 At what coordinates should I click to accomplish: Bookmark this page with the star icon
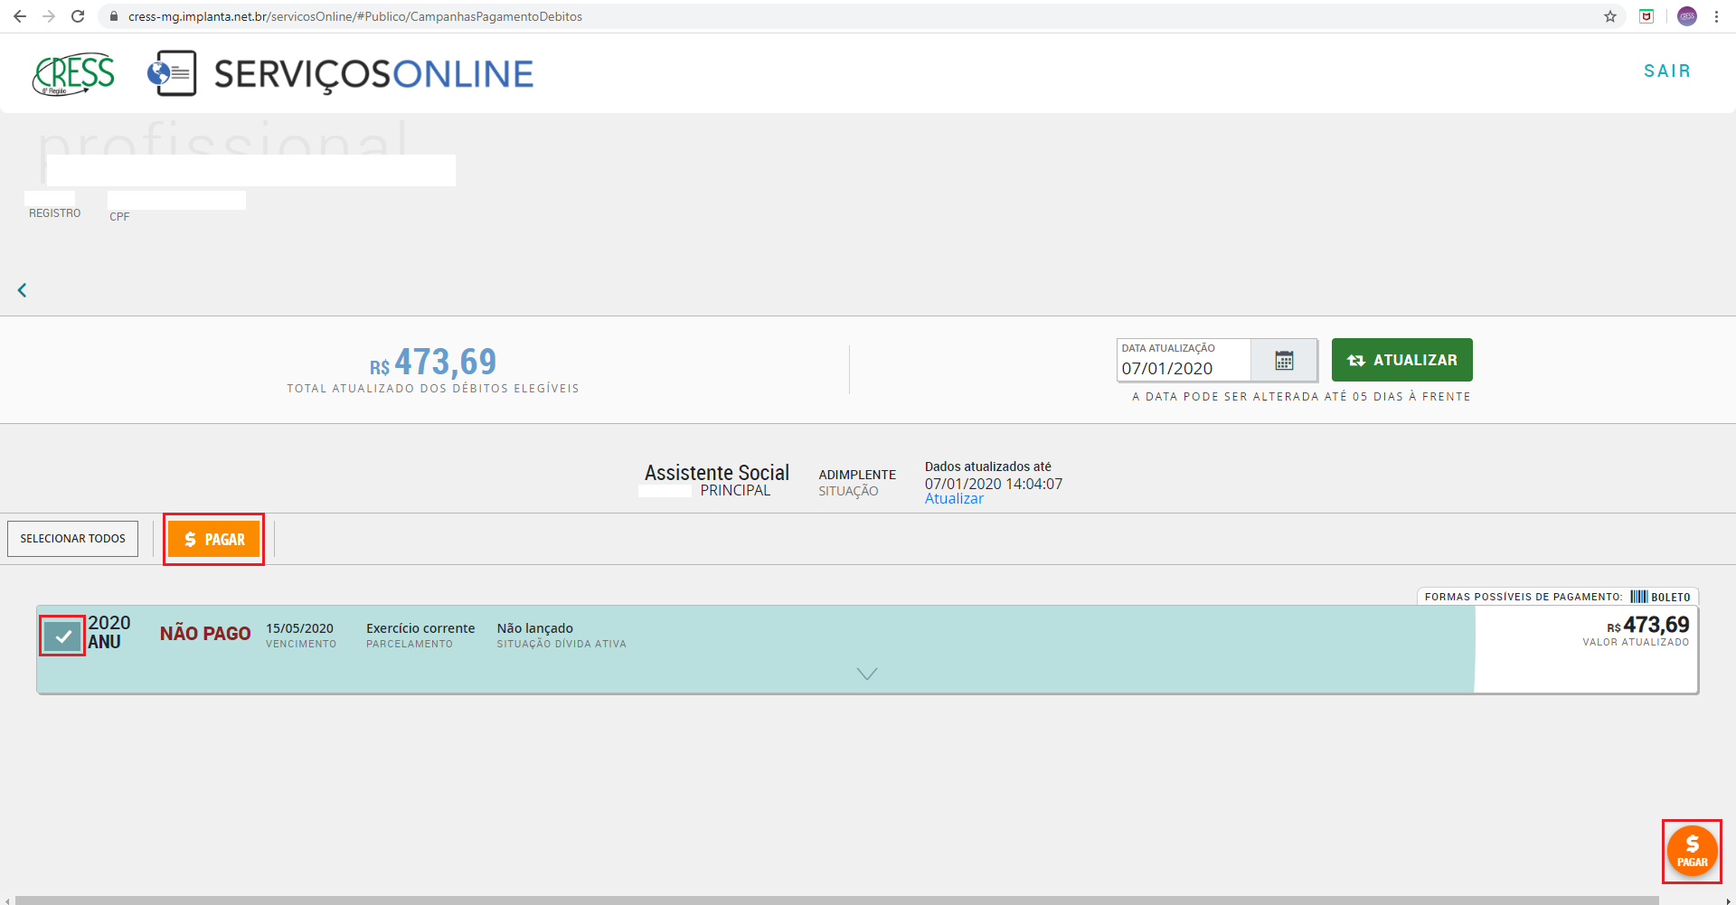[x=1610, y=16]
